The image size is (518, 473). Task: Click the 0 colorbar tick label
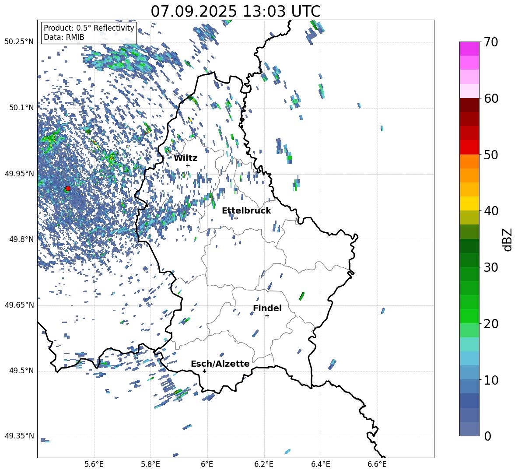[x=488, y=436]
